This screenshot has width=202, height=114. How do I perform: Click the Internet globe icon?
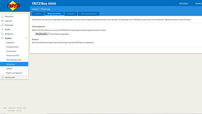tap(2, 21)
